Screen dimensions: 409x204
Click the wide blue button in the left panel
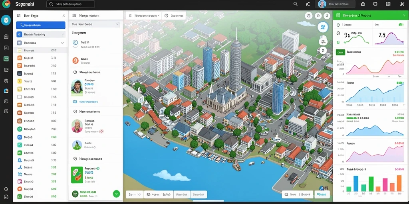41,25
